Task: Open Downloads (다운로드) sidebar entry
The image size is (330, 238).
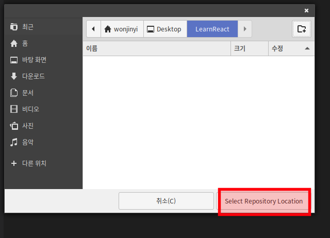Action: tap(43, 76)
